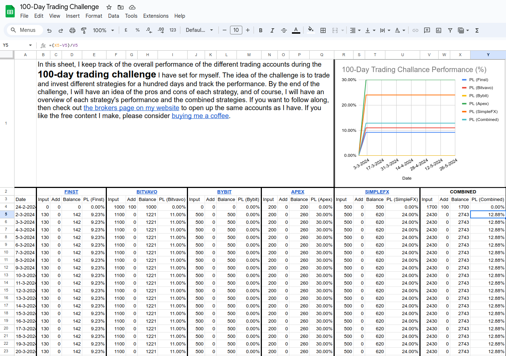Viewport: 506px width, 356px height.
Task: Open vertical align dropdown
Action: (x=370, y=30)
